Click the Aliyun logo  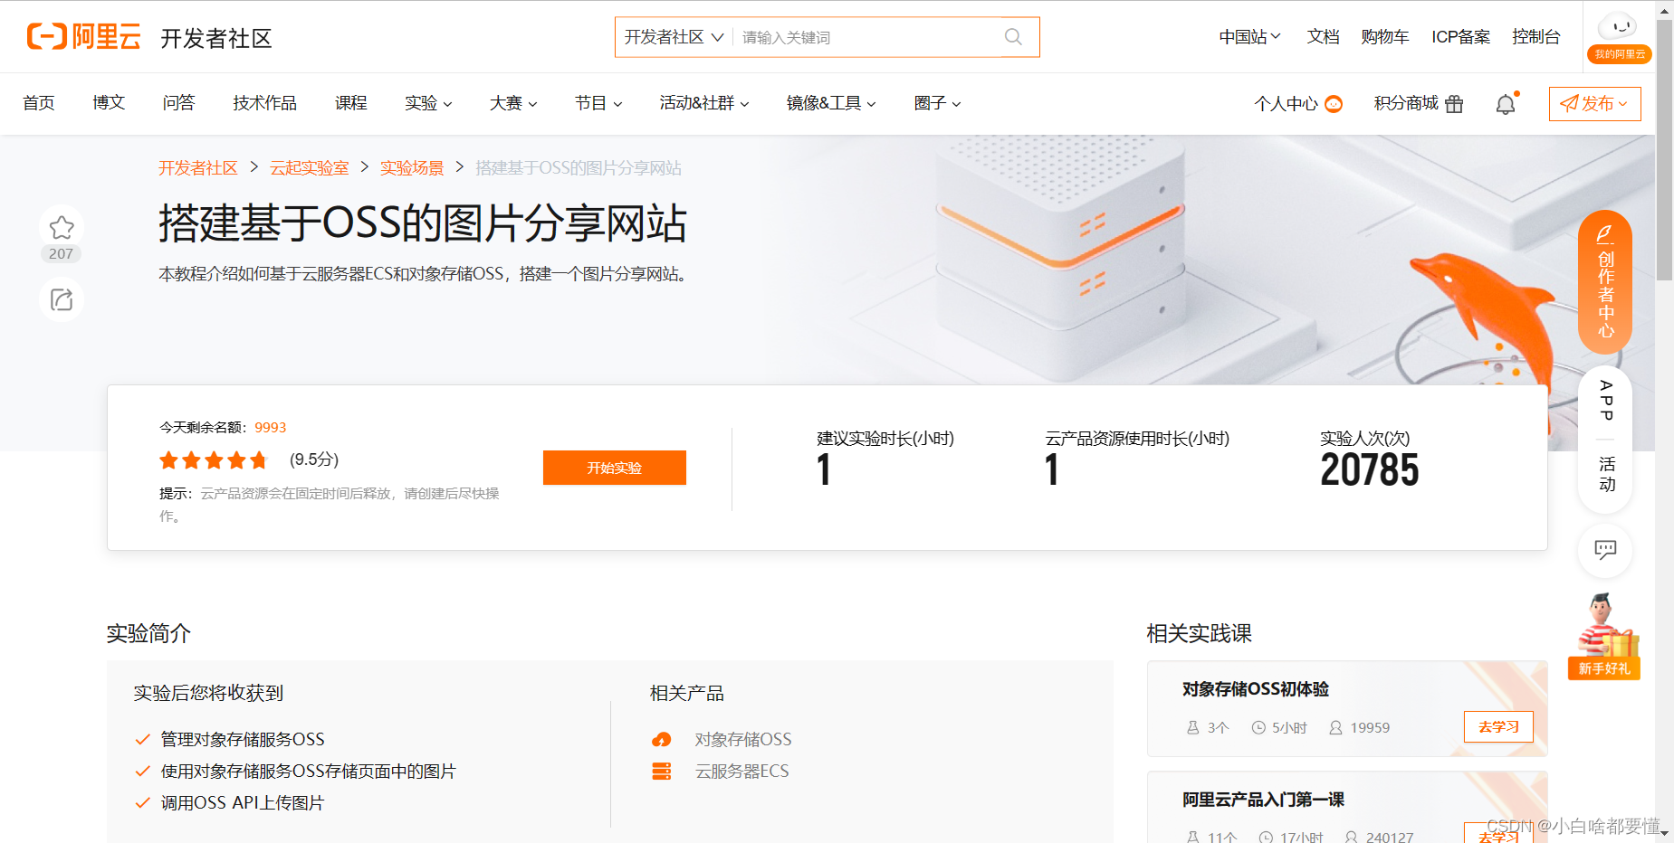(x=83, y=37)
